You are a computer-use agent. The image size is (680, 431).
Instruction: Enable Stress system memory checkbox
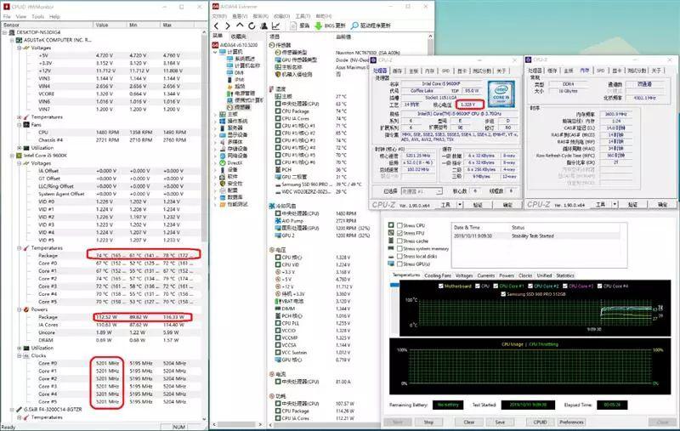399,248
